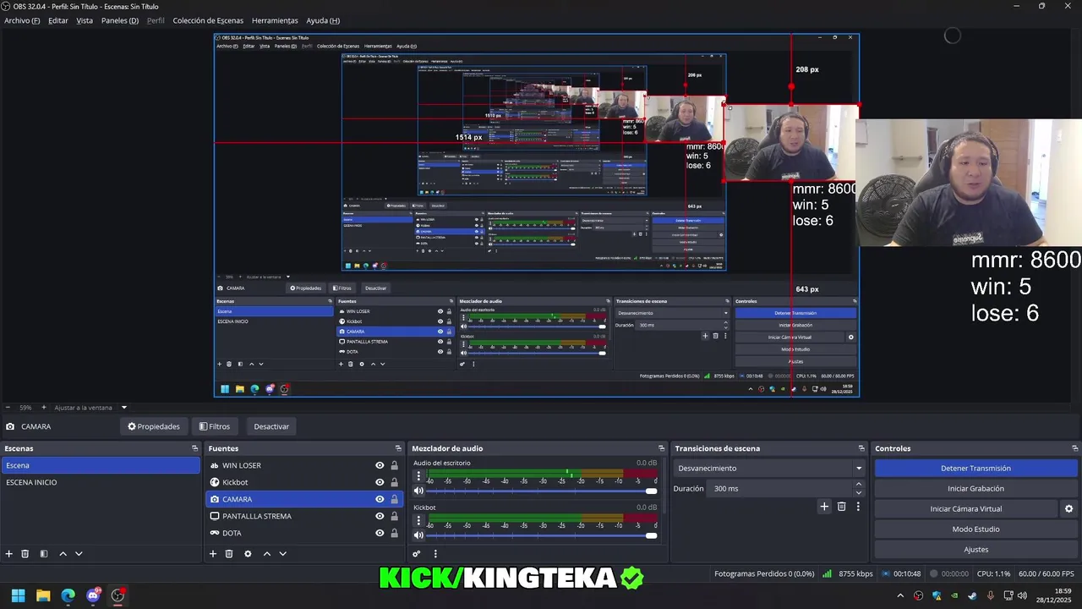
Task: Increase transition duration with the up stepper
Action: pyautogui.click(x=859, y=485)
